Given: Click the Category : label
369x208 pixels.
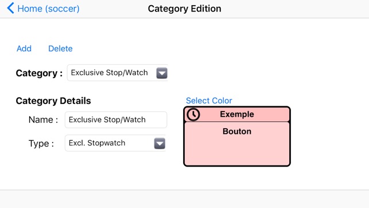Looking at the screenshot, I should [x=39, y=73].
